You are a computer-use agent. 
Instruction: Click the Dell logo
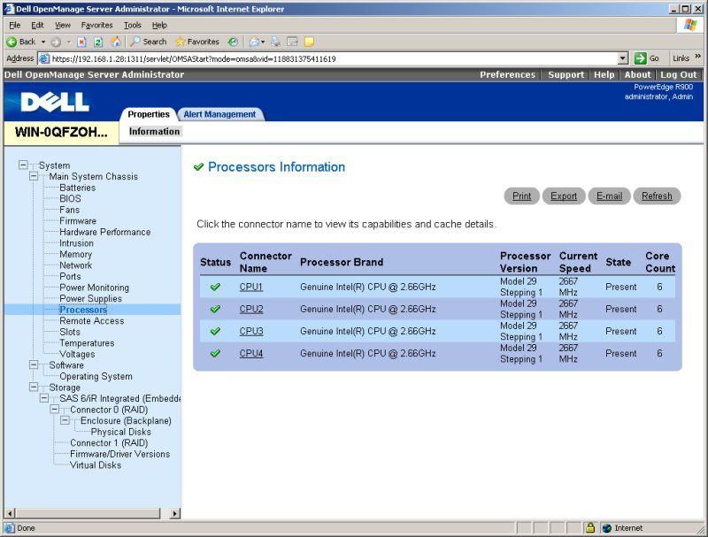tap(55, 102)
